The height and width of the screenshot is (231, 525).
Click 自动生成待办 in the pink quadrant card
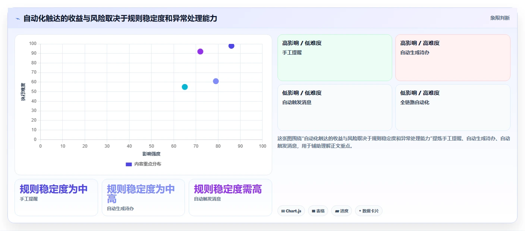[415, 53]
